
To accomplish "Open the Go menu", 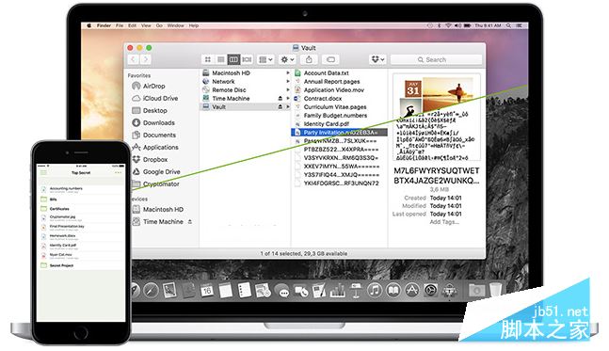I will 159,25.
